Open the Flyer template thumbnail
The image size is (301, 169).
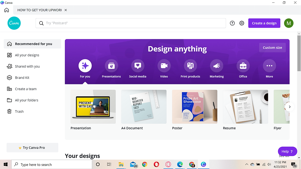pyautogui.click(x=281, y=107)
